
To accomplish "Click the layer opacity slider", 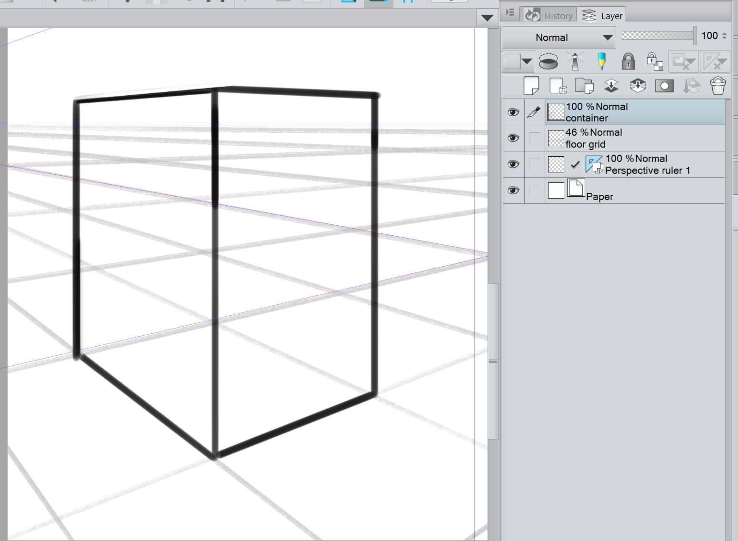I will 658,35.
